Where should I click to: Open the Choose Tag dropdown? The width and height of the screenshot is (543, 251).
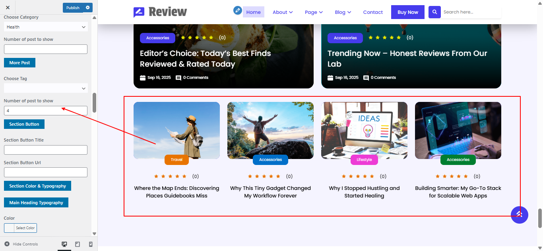(x=46, y=88)
